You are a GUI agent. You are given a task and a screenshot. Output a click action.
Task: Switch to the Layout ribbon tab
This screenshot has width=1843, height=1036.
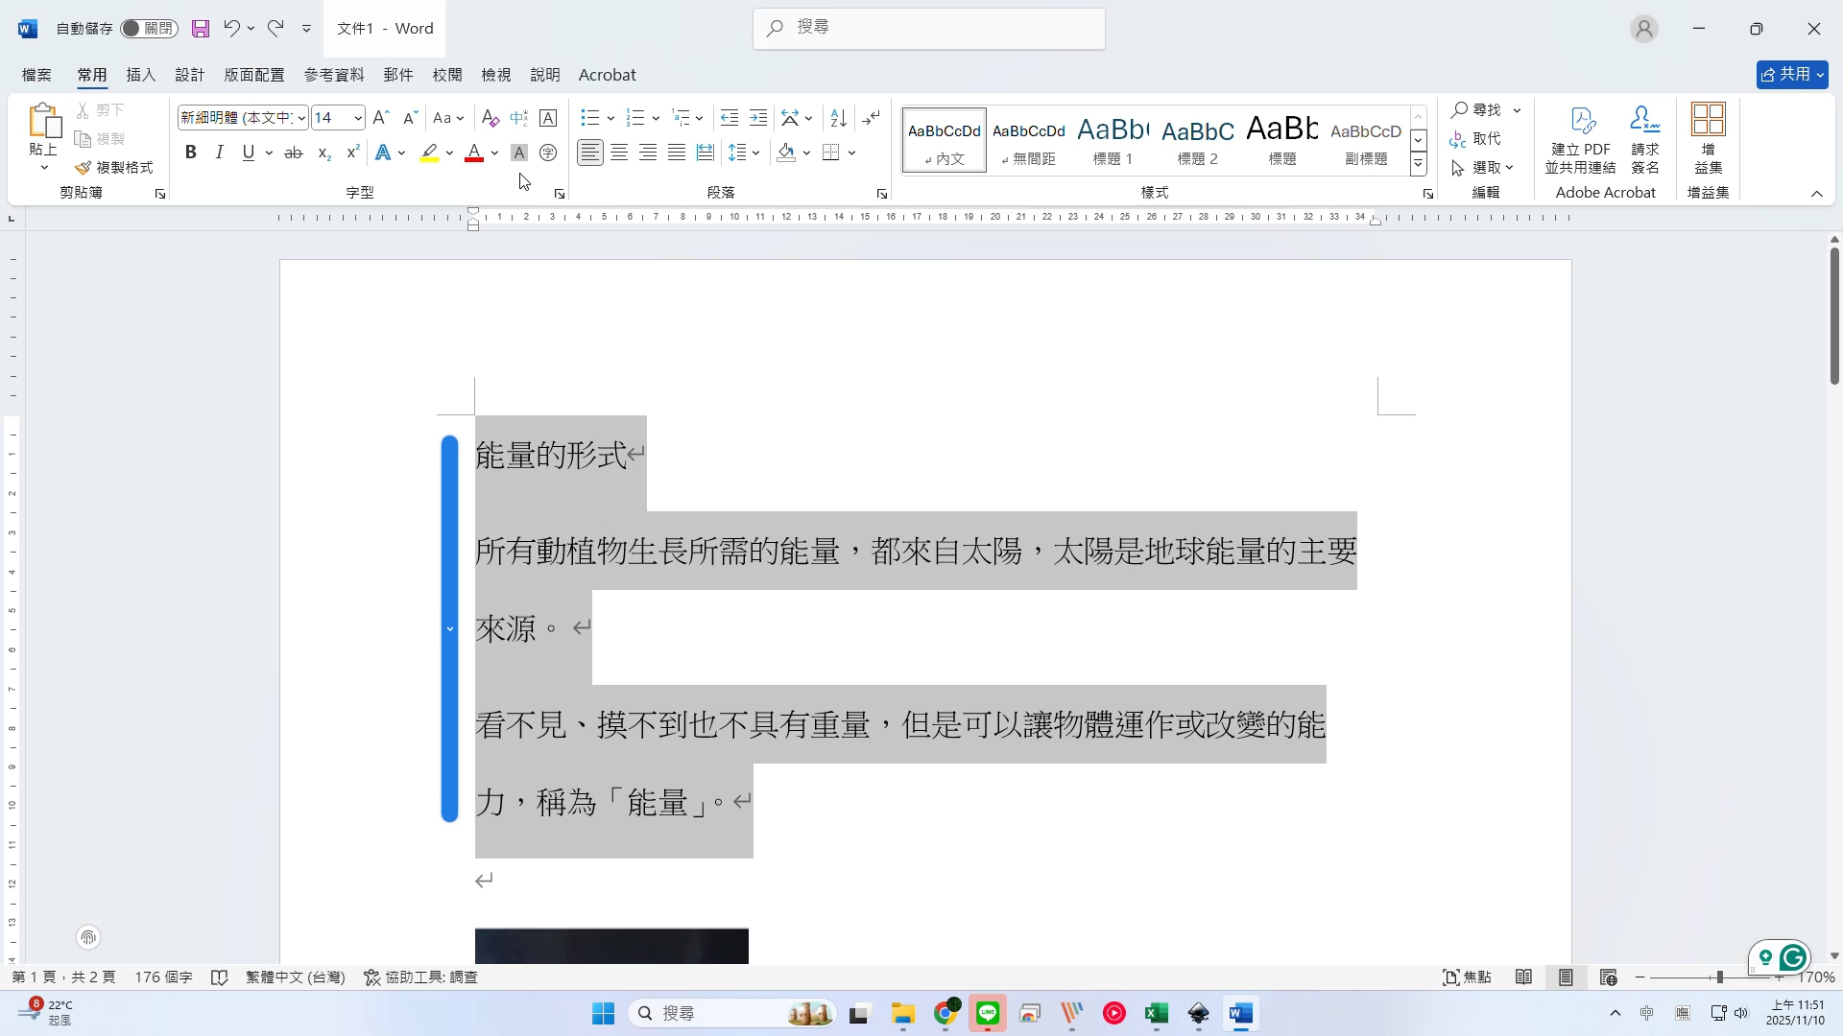tap(254, 75)
